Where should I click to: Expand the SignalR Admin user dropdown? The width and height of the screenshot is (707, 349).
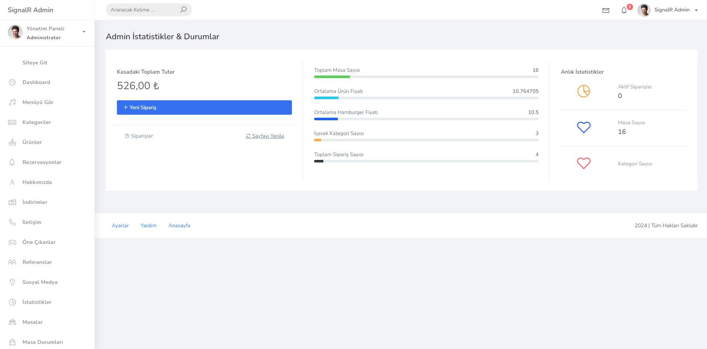coord(696,10)
